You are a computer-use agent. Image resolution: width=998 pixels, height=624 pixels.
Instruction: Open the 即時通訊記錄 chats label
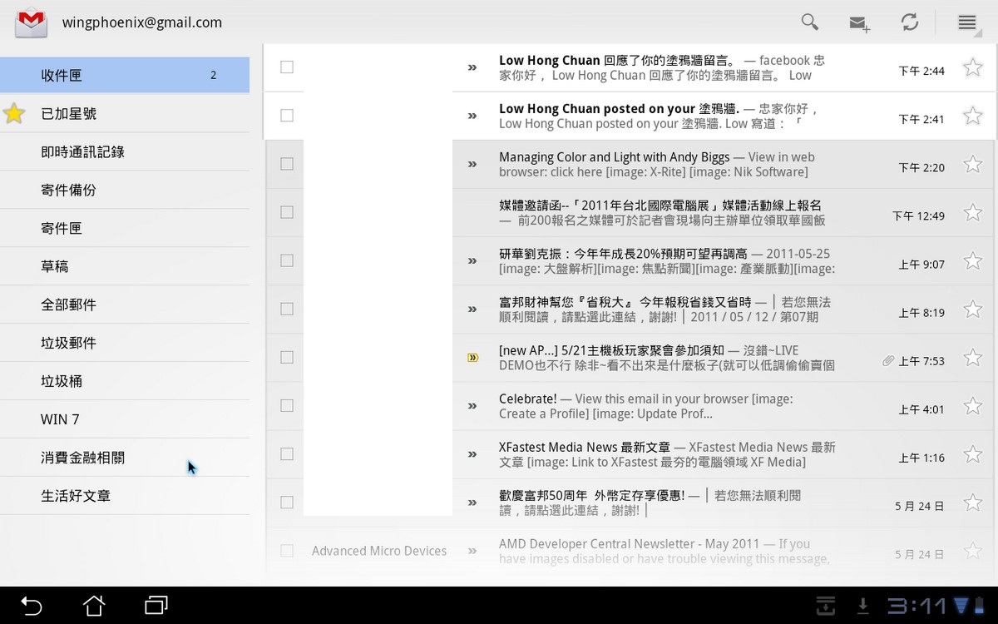click(125, 151)
